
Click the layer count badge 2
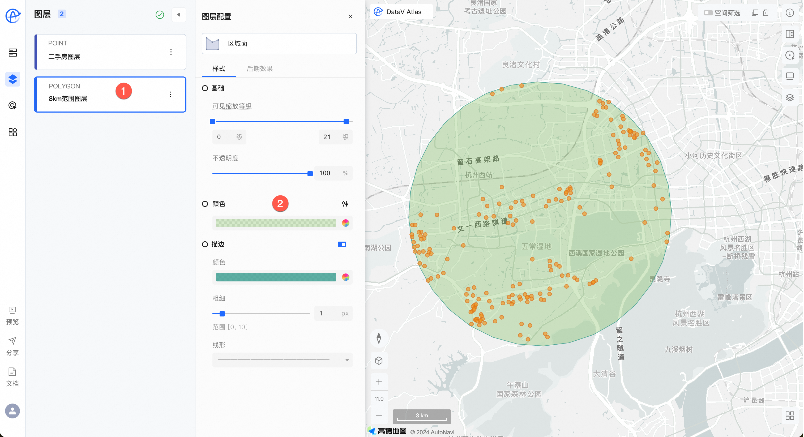click(x=62, y=14)
